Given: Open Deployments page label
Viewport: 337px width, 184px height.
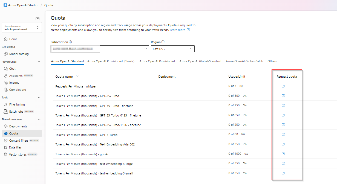Looking at the screenshot, I should tap(18, 126).
